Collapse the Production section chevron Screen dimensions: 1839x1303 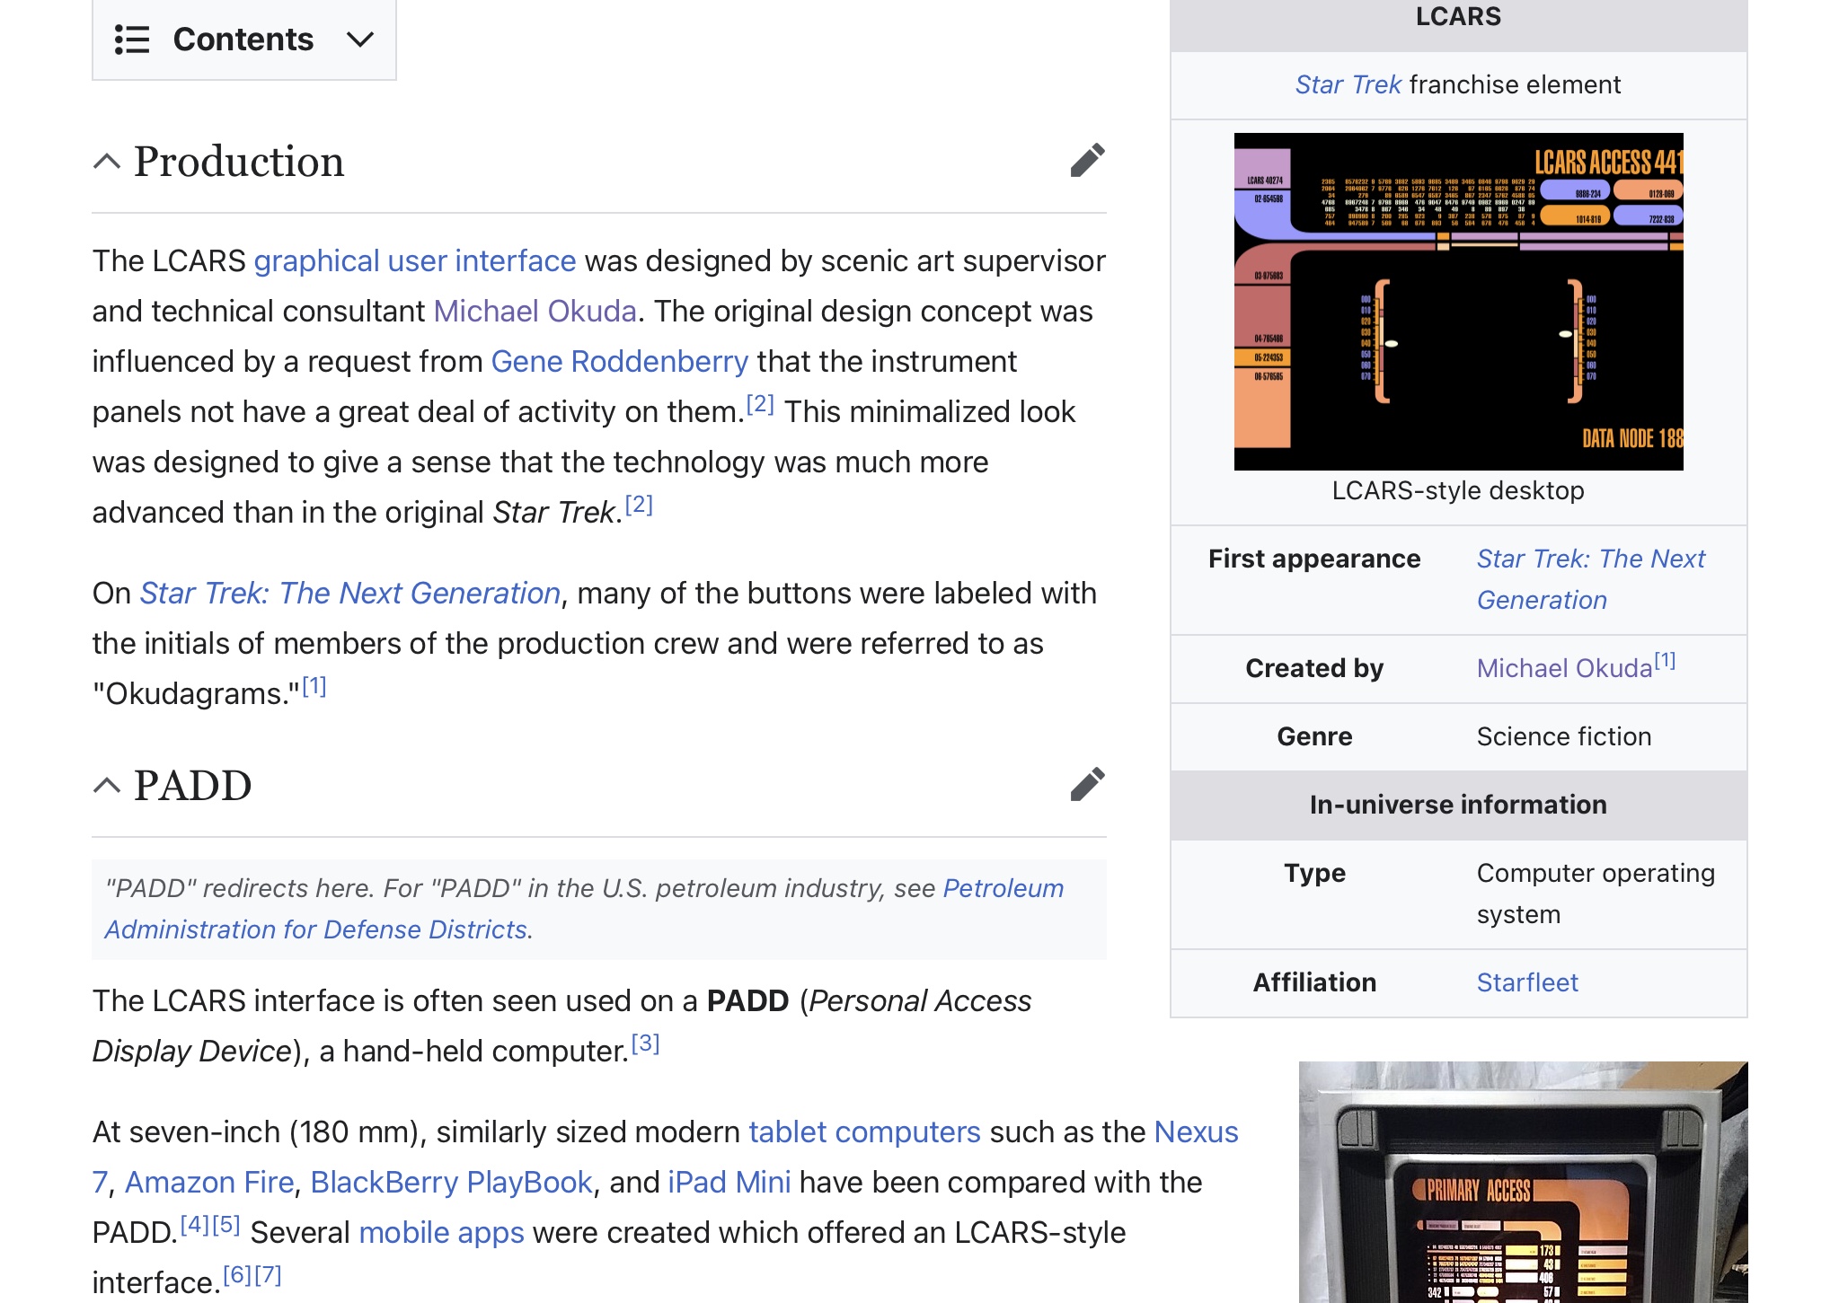pyautogui.click(x=107, y=162)
